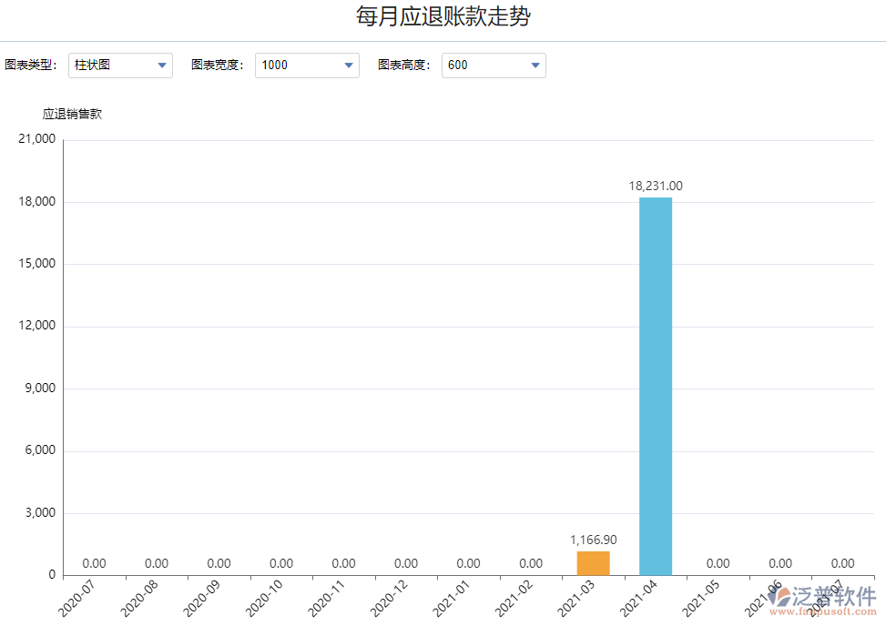The image size is (886, 626).
Task: Click inside the 柱状图 chart type field
Action: coord(109,65)
